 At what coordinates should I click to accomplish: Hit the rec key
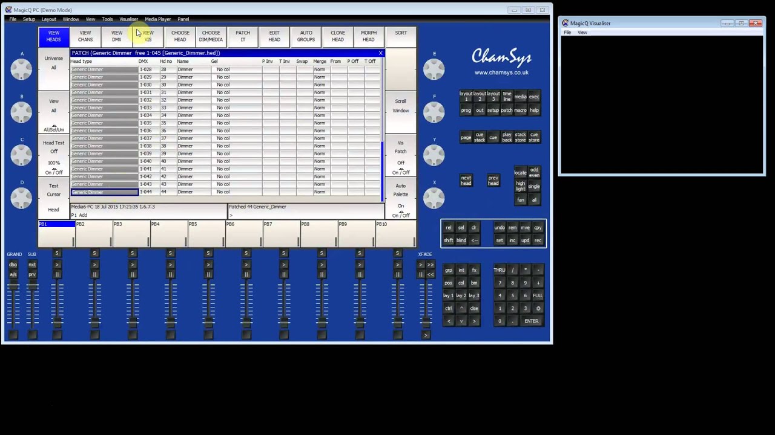(x=538, y=240)
